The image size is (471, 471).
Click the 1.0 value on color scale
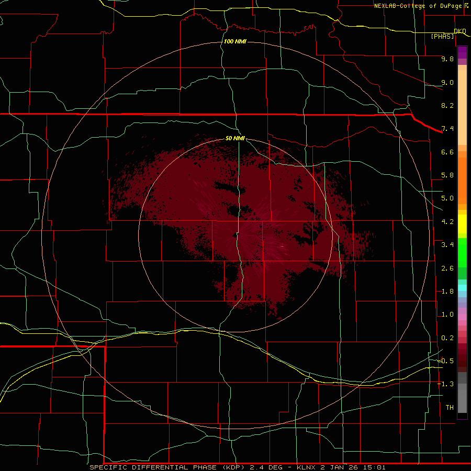(447, 315)
